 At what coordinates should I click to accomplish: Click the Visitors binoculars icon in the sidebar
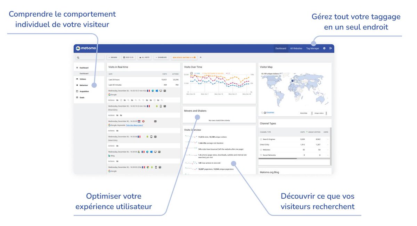pyautogui.click(x=77, y=79)
